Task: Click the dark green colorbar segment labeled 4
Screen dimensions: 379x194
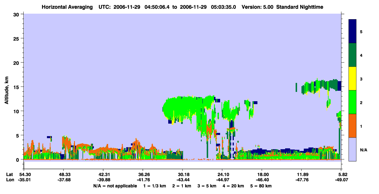Action: (x=352, y=55)
